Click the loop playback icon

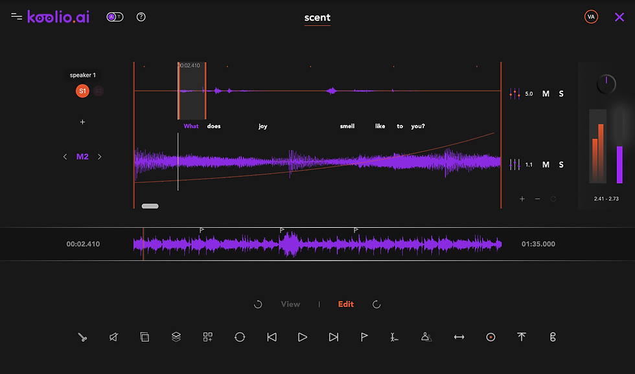[x=240, y=336]
